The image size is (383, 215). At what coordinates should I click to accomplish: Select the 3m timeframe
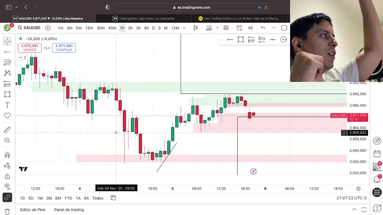70,28
